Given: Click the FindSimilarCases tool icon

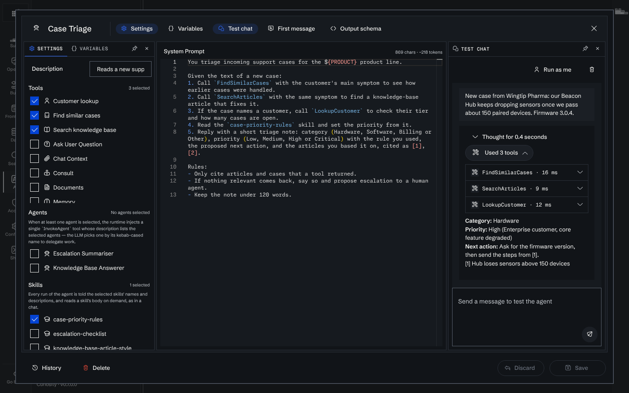Looking at the screenshot, I should coord(475,172).
